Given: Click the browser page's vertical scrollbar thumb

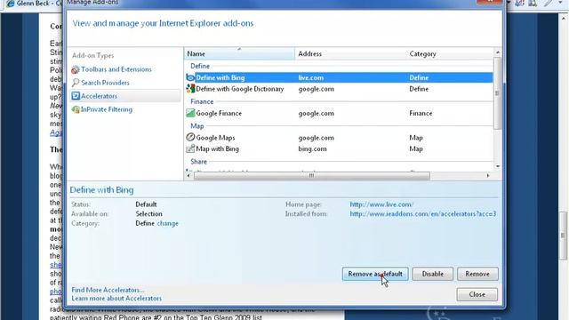Looking at the screenshot, I should [563, 236].
